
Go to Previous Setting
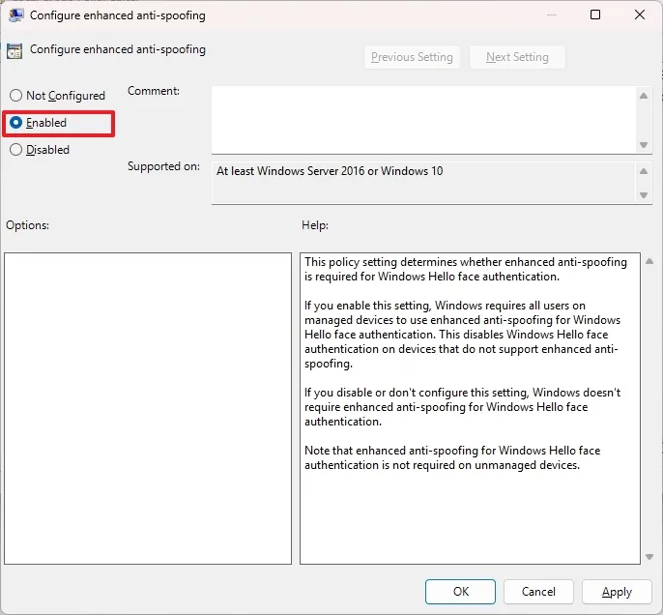pos(412,57)
